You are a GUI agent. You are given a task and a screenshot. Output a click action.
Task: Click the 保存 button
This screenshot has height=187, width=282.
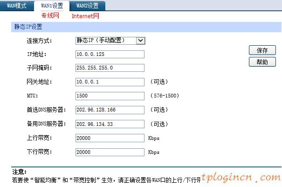262,50
